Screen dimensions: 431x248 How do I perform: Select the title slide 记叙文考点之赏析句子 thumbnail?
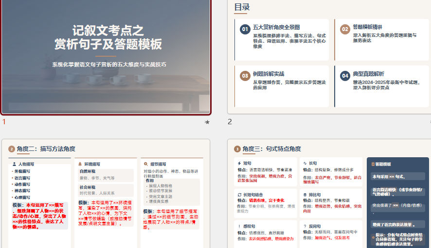(106, 57)
